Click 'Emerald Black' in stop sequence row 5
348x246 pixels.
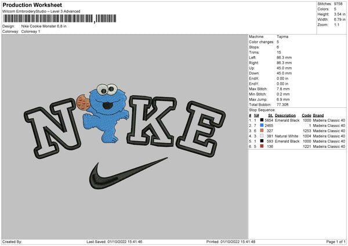[287, 141]
